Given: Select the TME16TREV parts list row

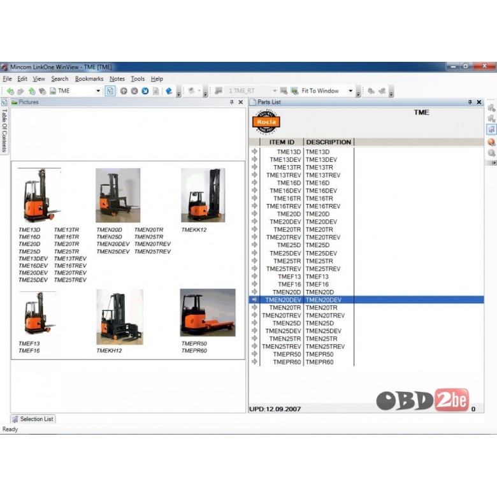Looking at the screenshot, I should coord(366,206).
